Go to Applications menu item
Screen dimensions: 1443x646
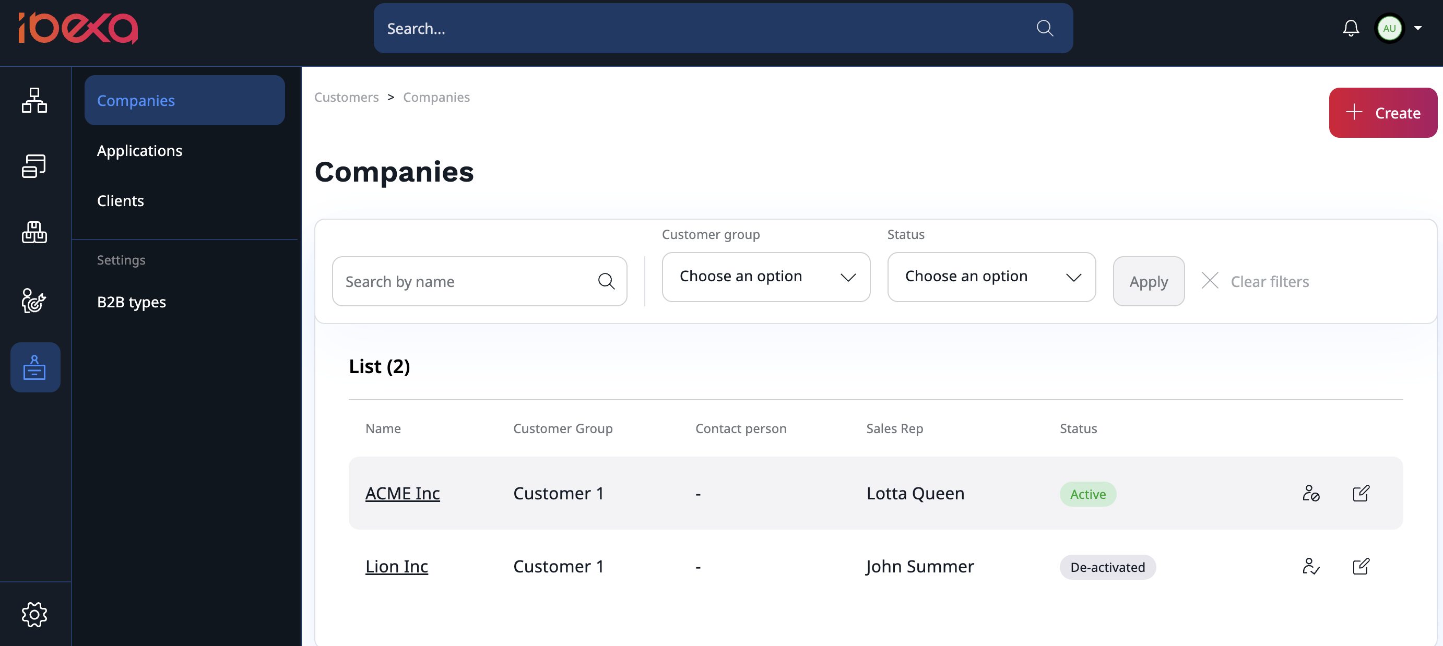139,151
